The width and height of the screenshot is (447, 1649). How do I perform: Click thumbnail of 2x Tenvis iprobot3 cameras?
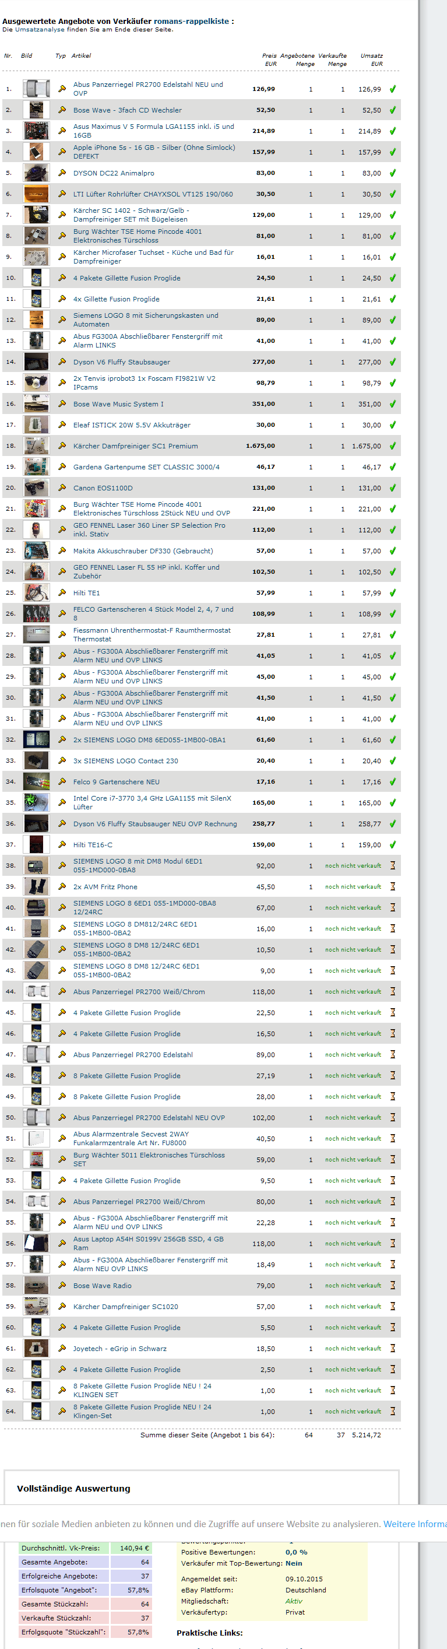pyautogui.click(x=37, y=383)
